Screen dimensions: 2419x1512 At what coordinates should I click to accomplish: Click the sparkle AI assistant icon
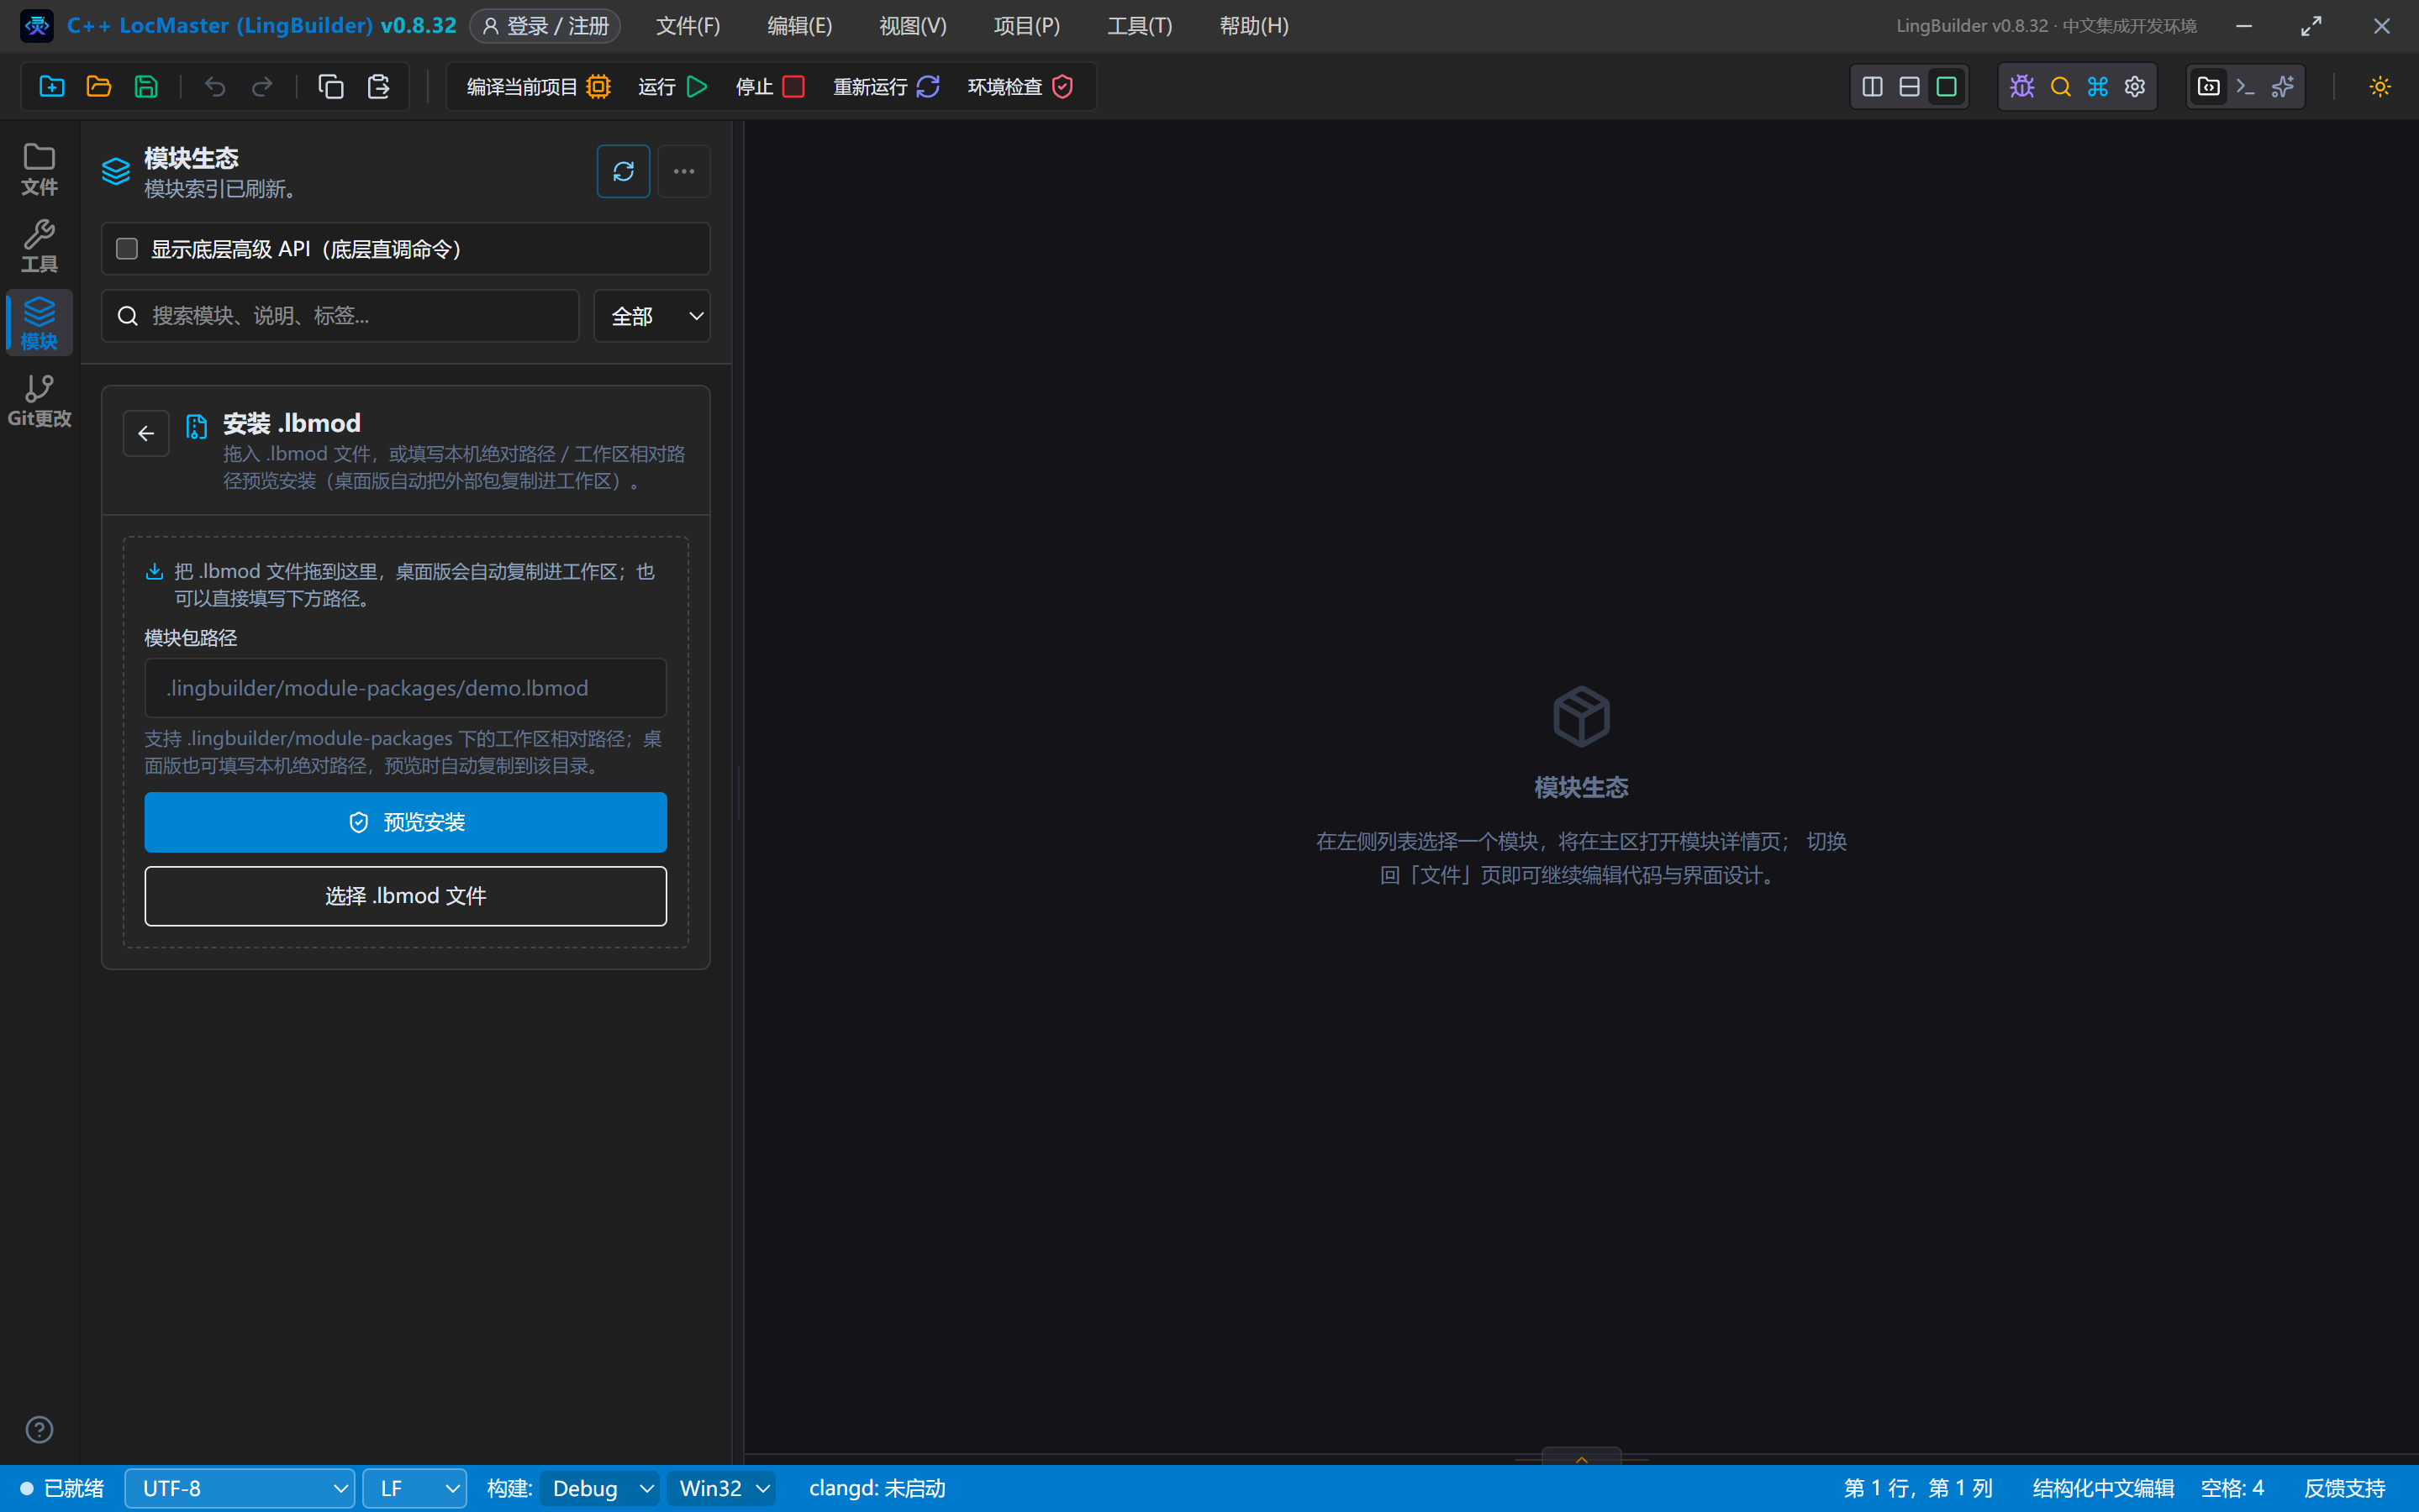(x=2283, y=87)
